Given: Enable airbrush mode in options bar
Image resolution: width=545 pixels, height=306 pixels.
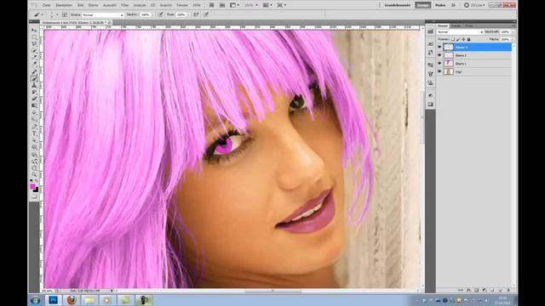Looking at the screenshot, I should 196,14.
